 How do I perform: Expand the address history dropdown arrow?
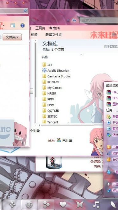tap(68, 20)
